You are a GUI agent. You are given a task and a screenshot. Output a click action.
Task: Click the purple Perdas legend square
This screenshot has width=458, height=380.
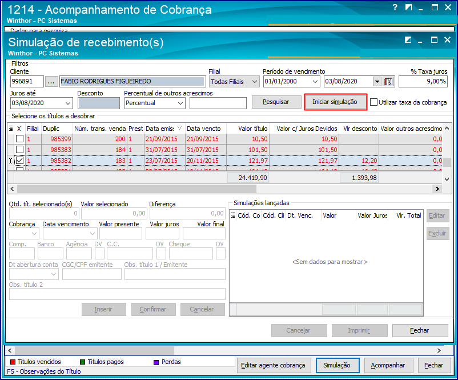(x=156, y=362)
